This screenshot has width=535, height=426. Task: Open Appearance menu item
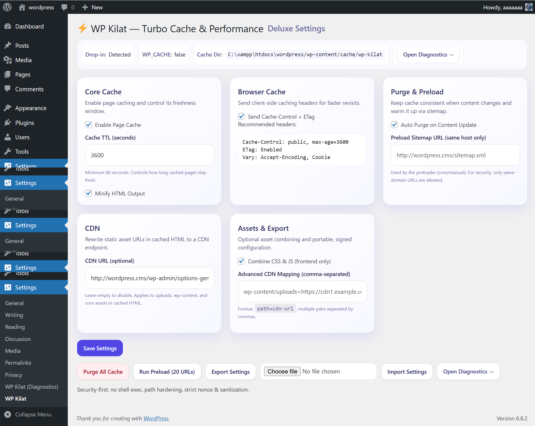34,108
